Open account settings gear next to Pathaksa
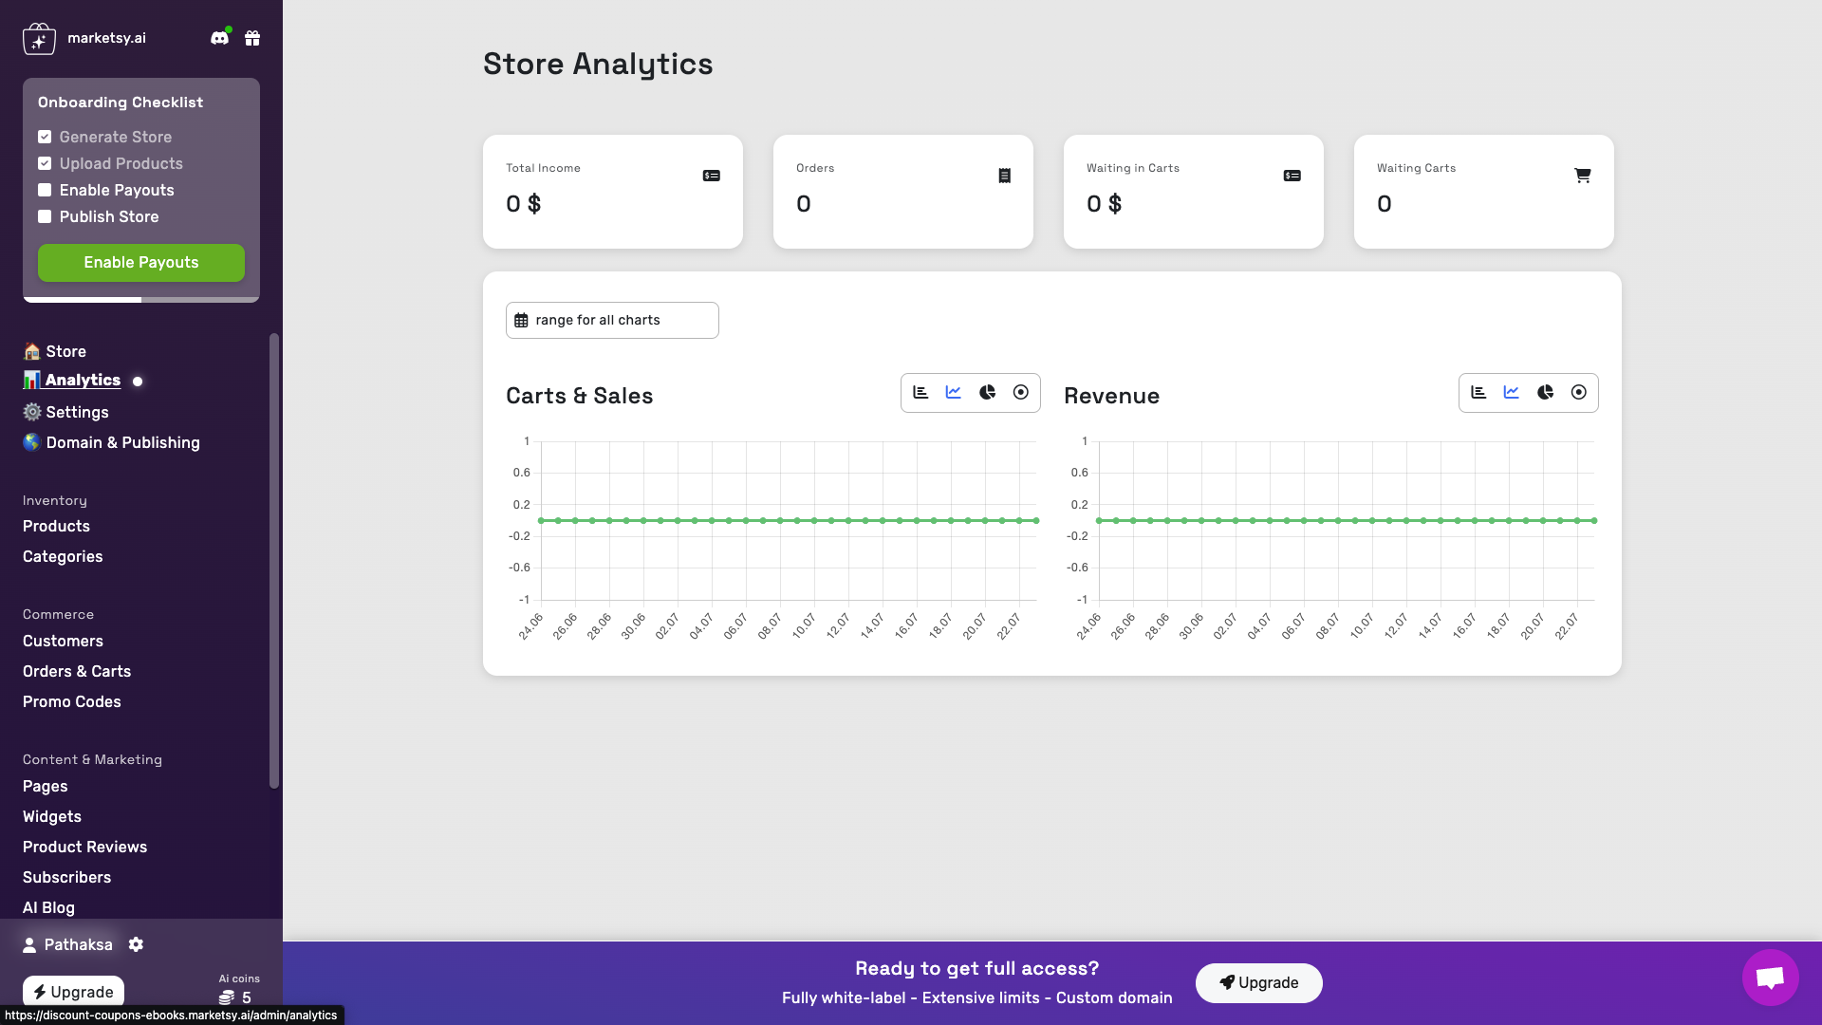 click(x=136, y=944)
